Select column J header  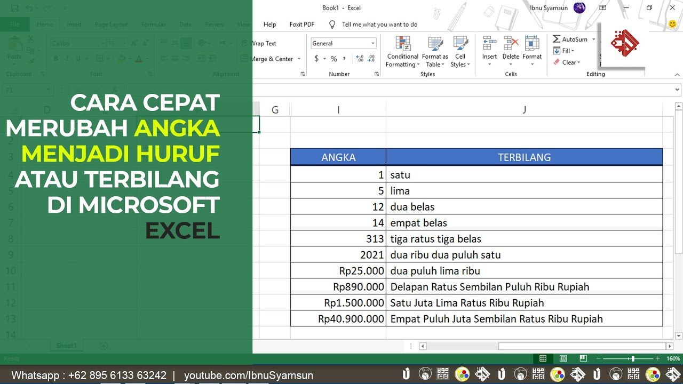pyautogui.click(x=525, y=110)
